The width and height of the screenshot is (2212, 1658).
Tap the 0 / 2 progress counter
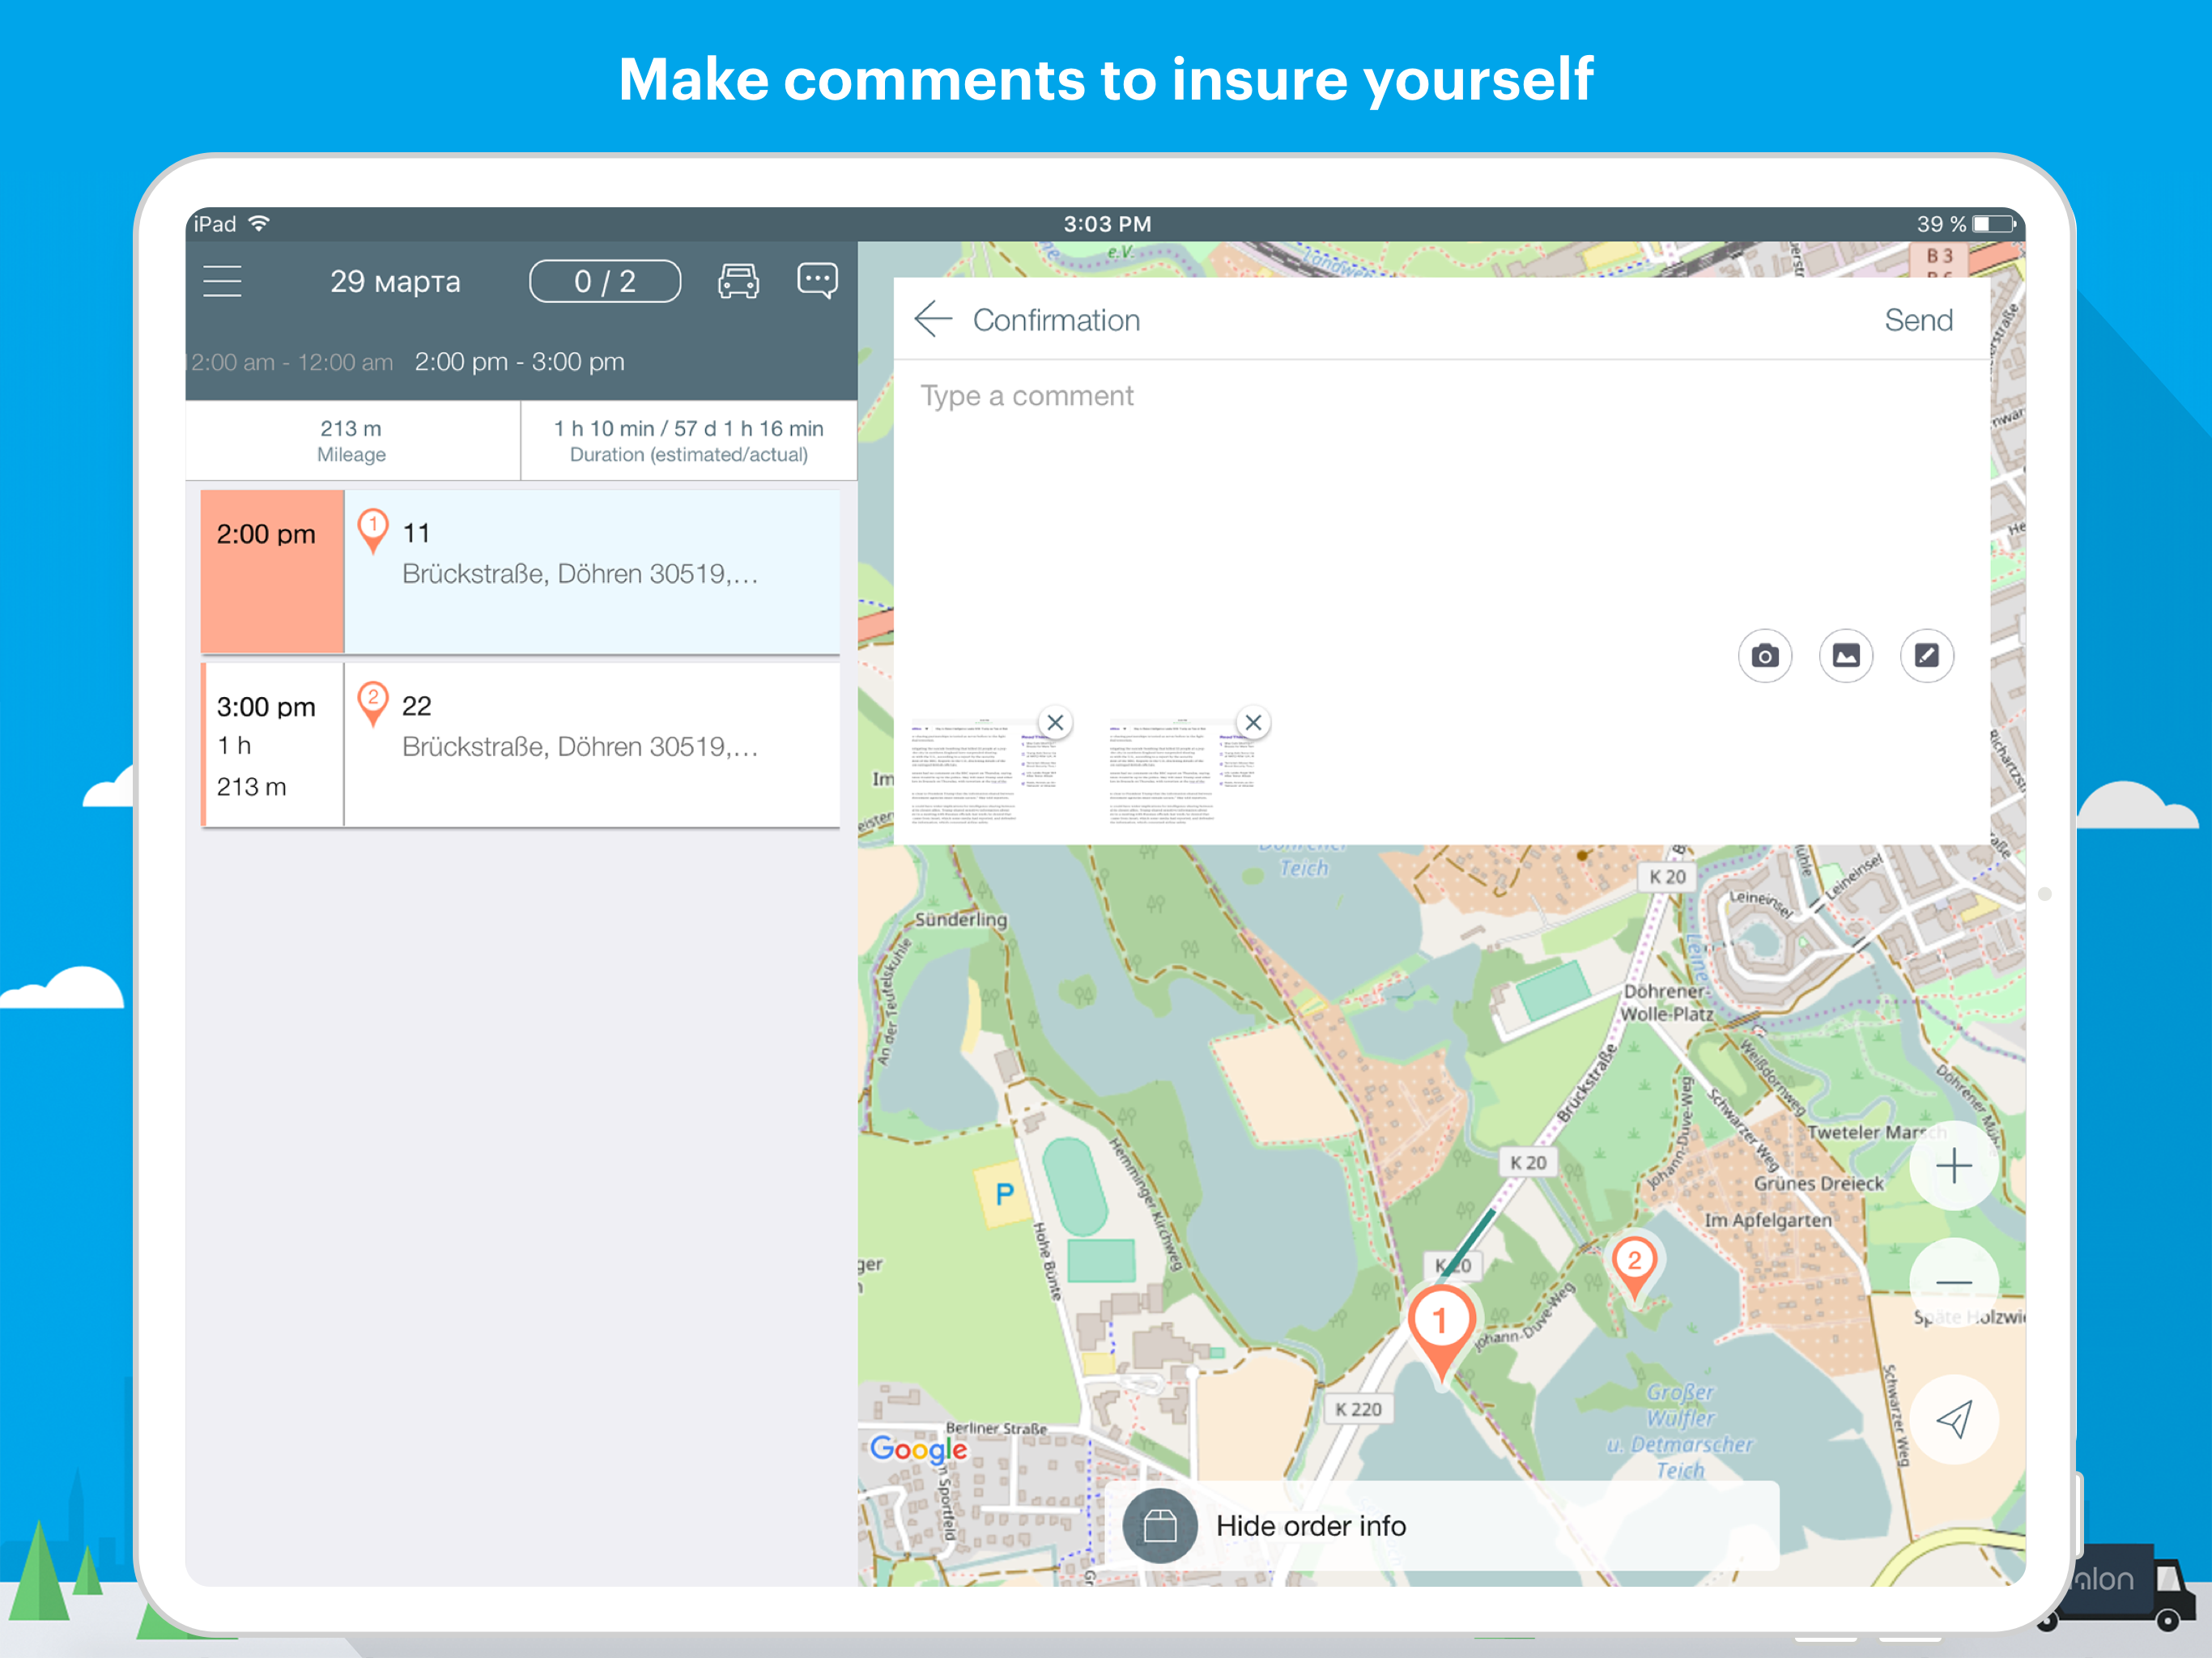[x=604, y=281]
